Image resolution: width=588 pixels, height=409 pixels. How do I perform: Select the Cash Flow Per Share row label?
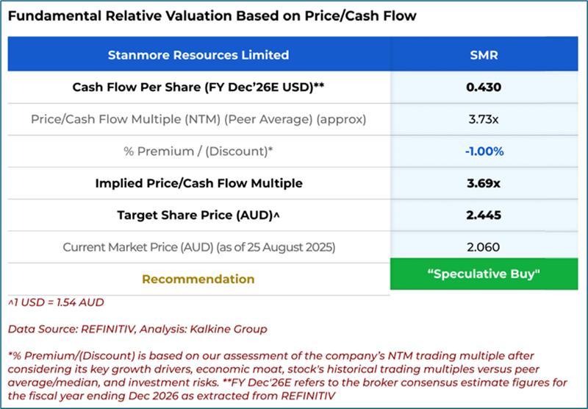pyautogui.click(x=198, y=87)
